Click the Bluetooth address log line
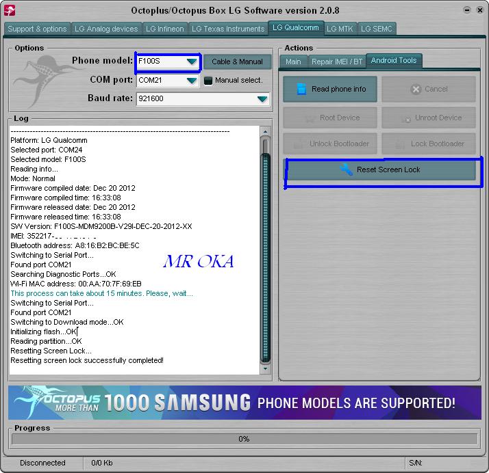 point(75,245)
